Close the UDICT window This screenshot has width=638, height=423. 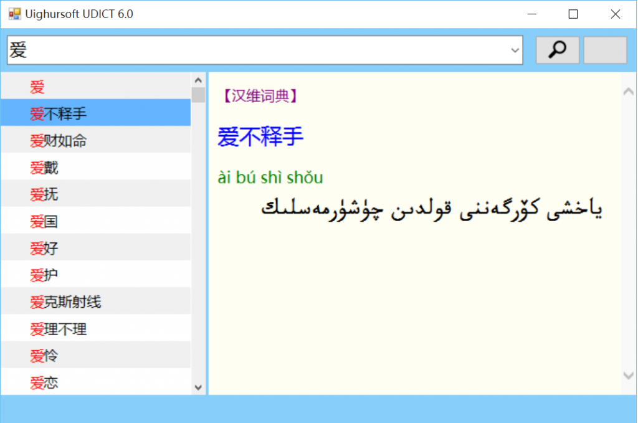[x=615, y=14]
